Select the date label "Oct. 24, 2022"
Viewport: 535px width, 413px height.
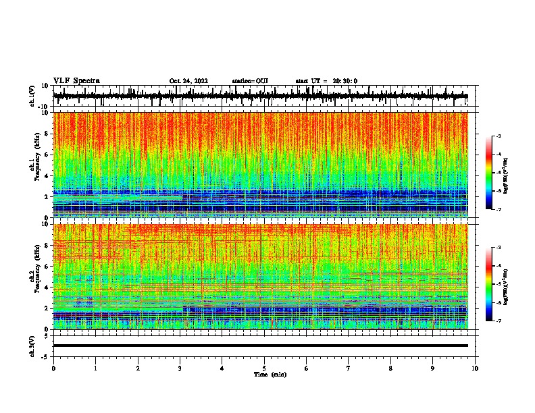(x=188, y=81)
